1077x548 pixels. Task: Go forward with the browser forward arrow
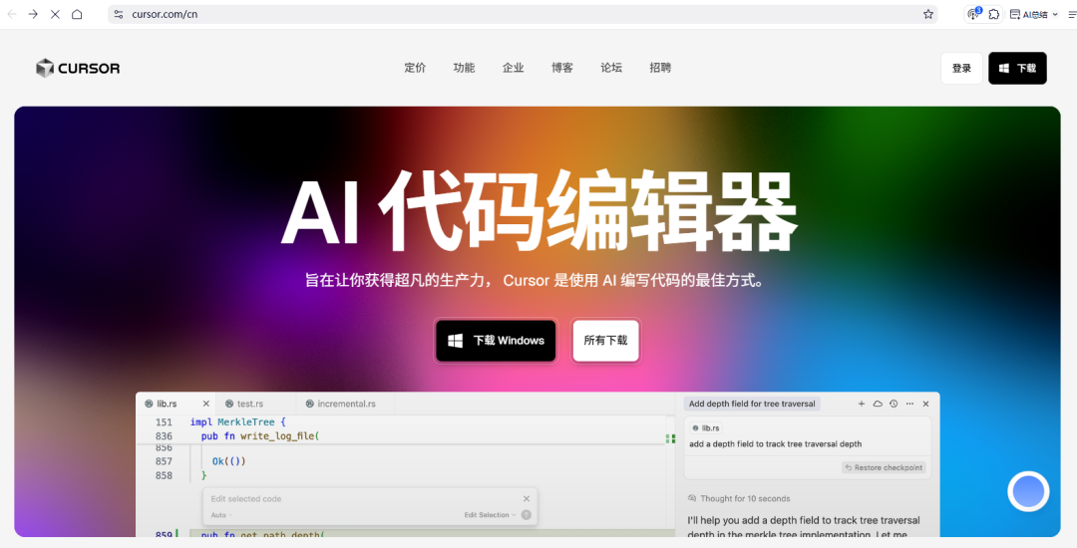pyautogui.click(x=33, y=14)
